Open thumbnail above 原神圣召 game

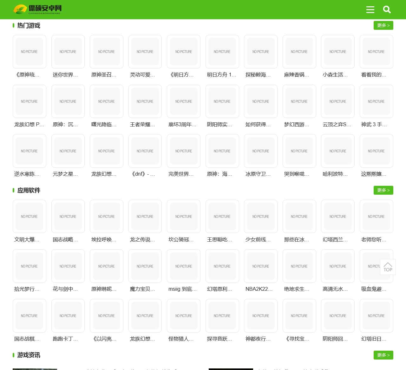point(107,52)
